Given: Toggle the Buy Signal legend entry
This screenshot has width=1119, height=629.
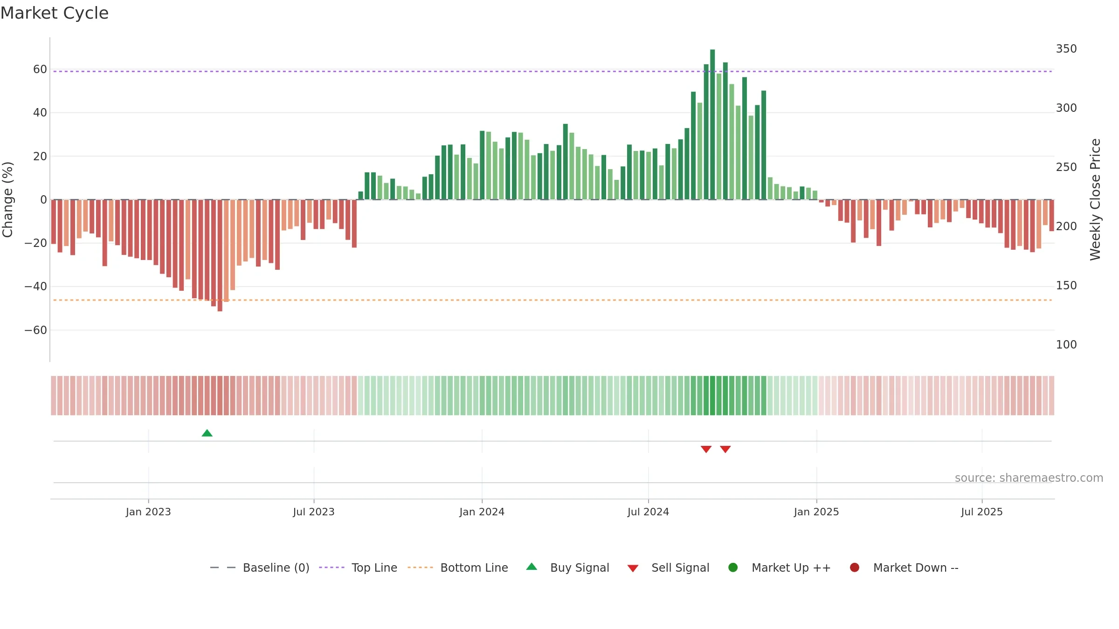Looking at the screenshot, I should pos(567,567).
